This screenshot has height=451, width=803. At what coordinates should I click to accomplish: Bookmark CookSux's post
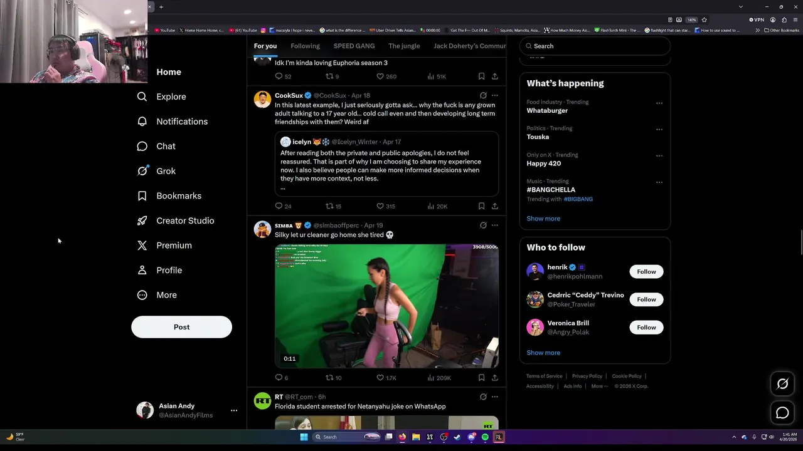click(x=481, y=206)
